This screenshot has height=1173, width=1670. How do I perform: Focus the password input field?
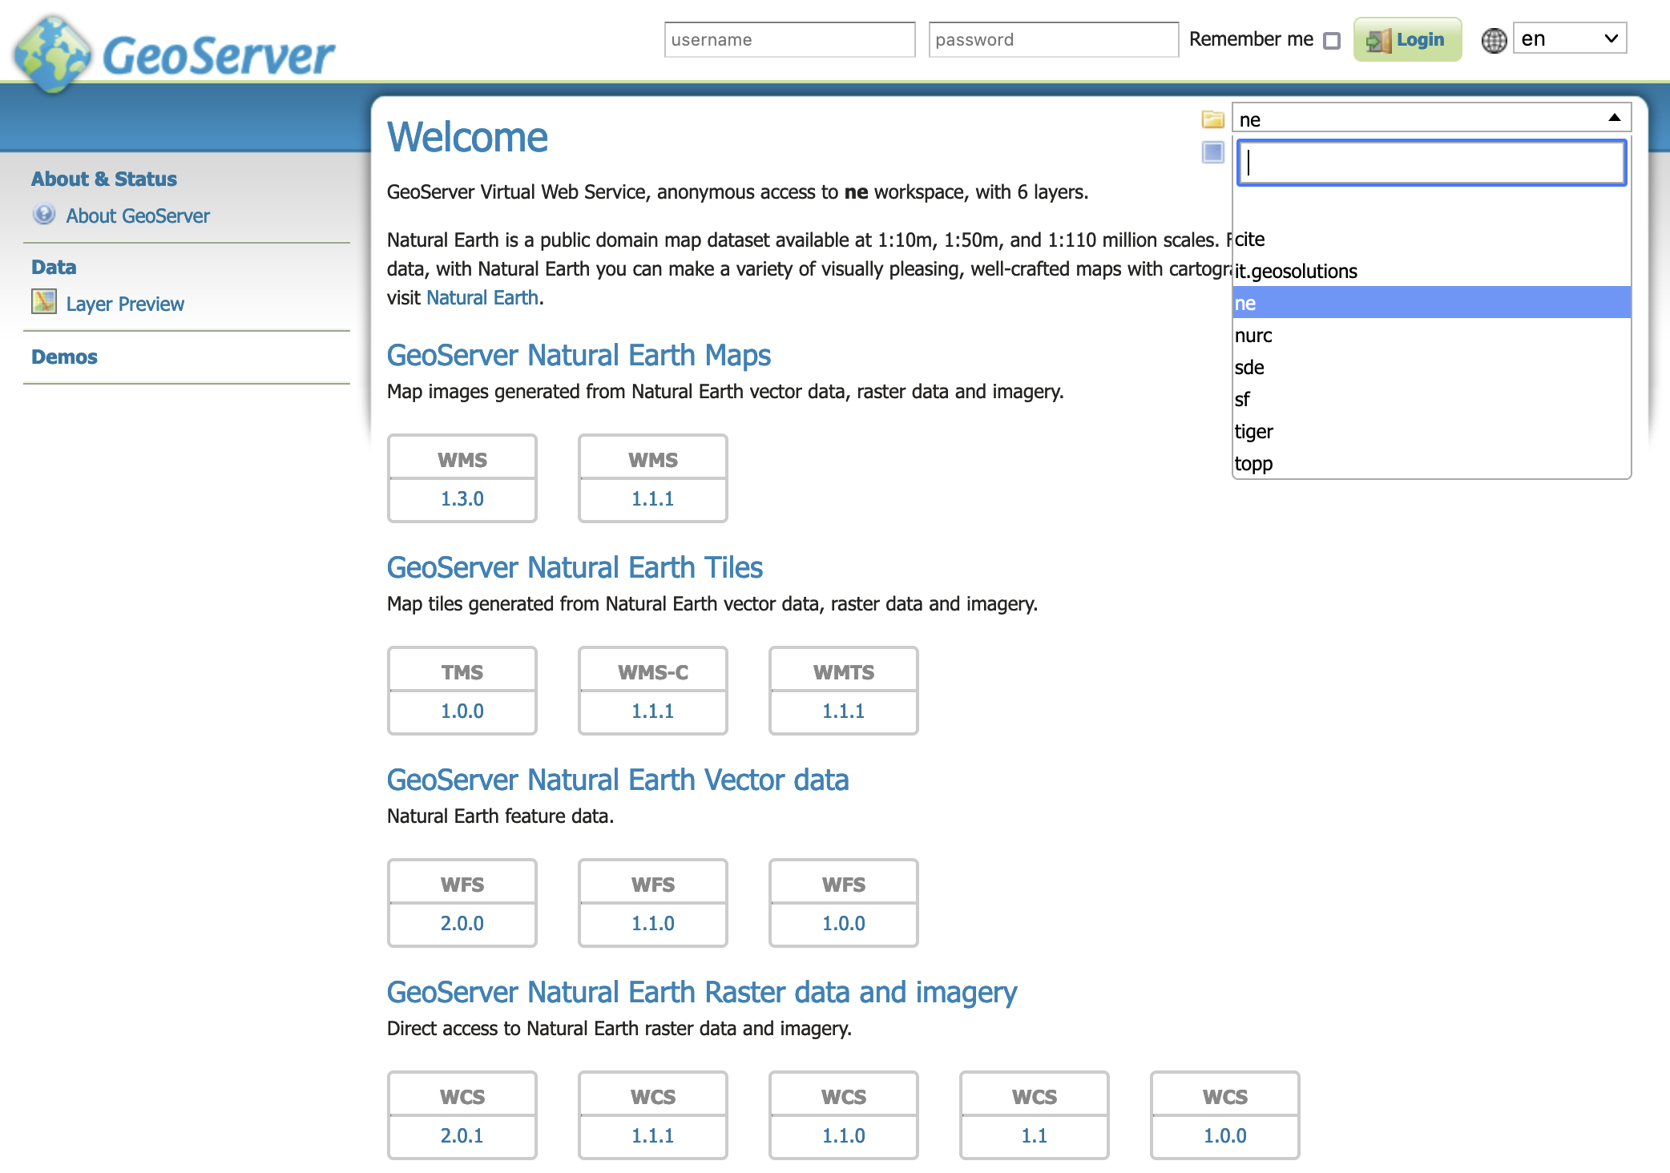(1053, 39)
